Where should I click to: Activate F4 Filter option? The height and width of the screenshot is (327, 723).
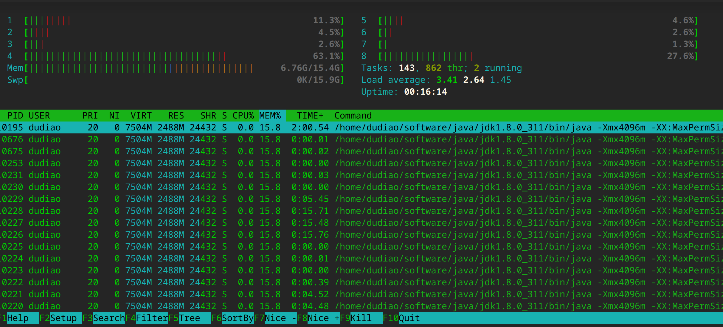coord(152,318)
